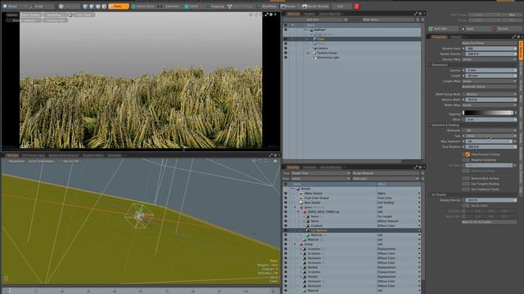Image resolution: width=524 pixels, height=294 pixels.
Task: Collapse the Geometry & Shading section
Action: (430, 125)
